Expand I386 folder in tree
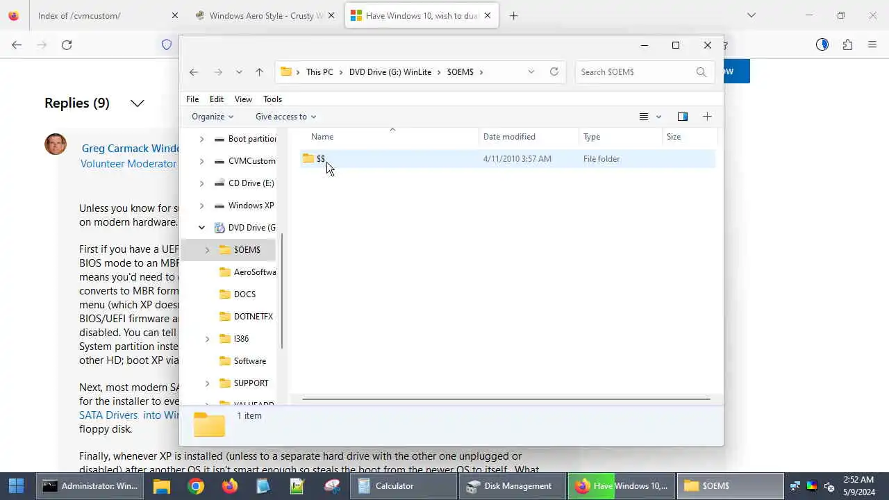 [207, 339]
